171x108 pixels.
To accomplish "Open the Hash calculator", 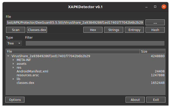I will (x=155, y=30).
